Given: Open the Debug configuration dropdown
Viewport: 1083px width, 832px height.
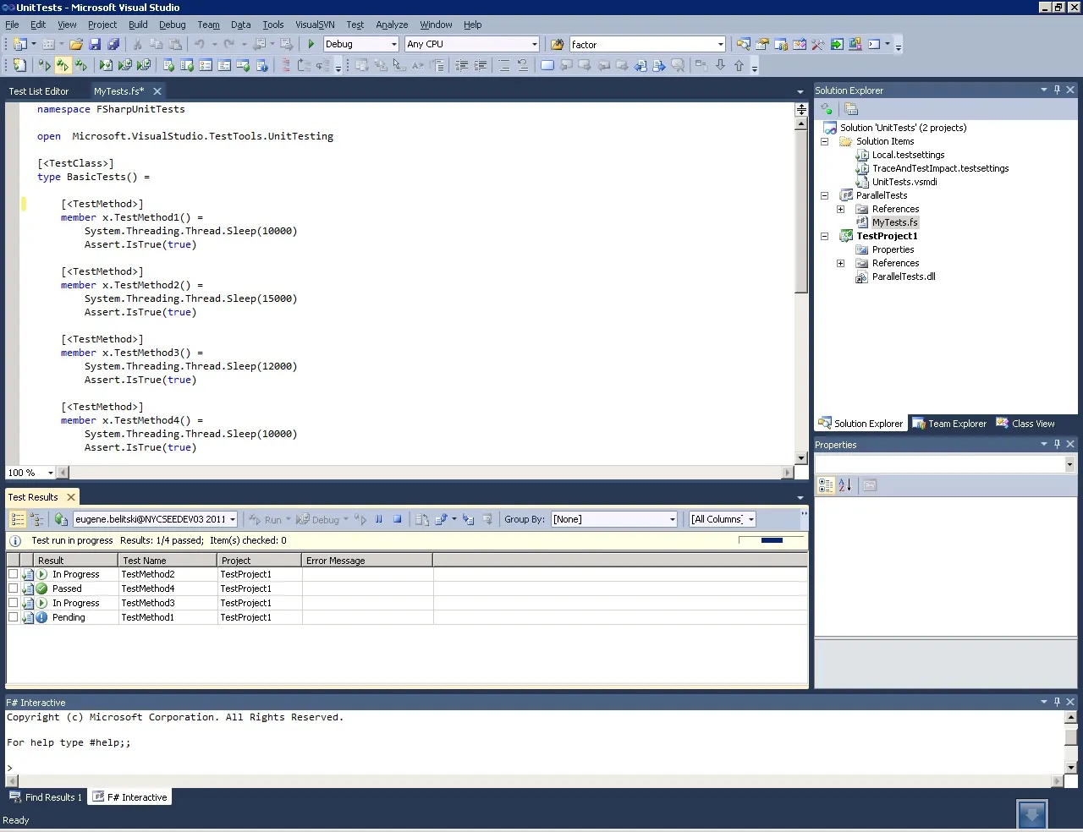Looking at the screenshot, I should click(393, 44).
